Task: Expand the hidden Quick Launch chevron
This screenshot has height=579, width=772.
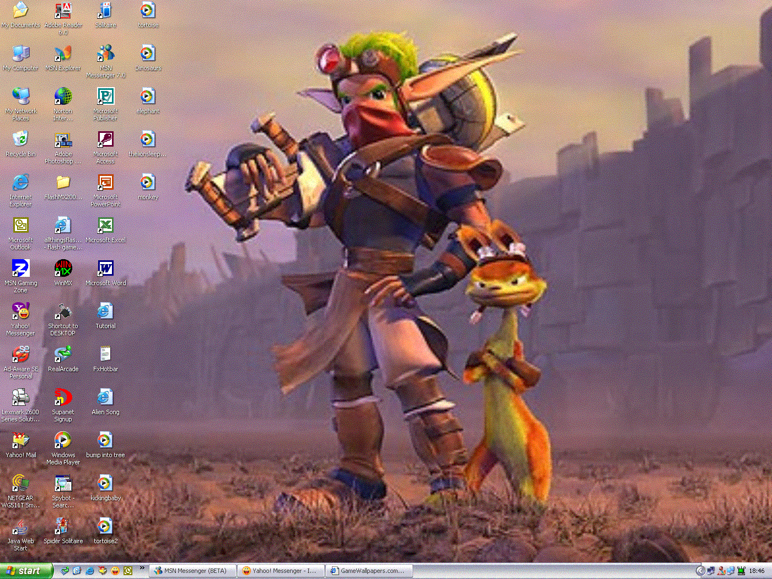Action: click(142, 568)
